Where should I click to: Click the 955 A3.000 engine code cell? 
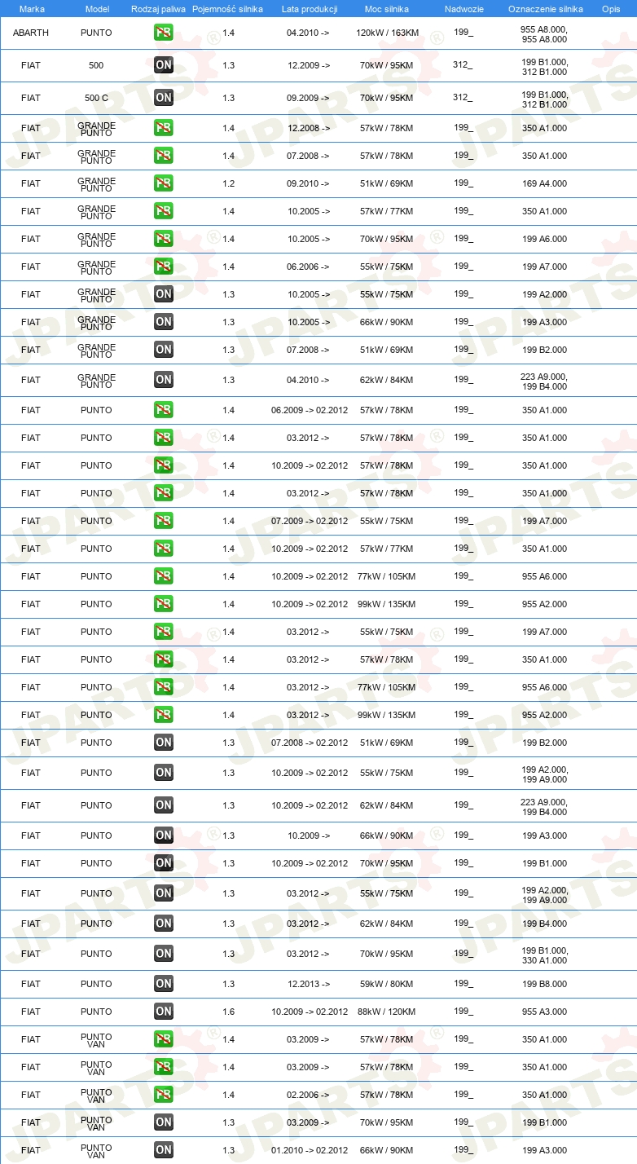[545, 1012]
